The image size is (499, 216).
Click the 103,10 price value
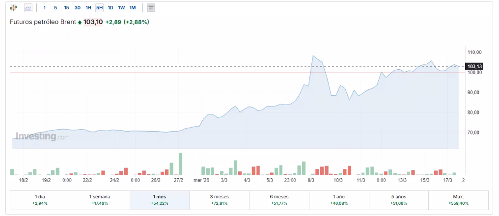pyautogui.click(x=93, y=22)
